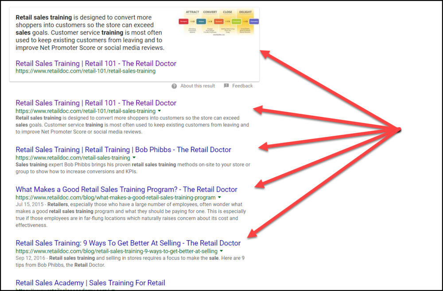Open Bob Phibbs - The Retail Doctor result
Image resolution: width=443 pixels, height=291 pixels.
click(x=124, y=150)
